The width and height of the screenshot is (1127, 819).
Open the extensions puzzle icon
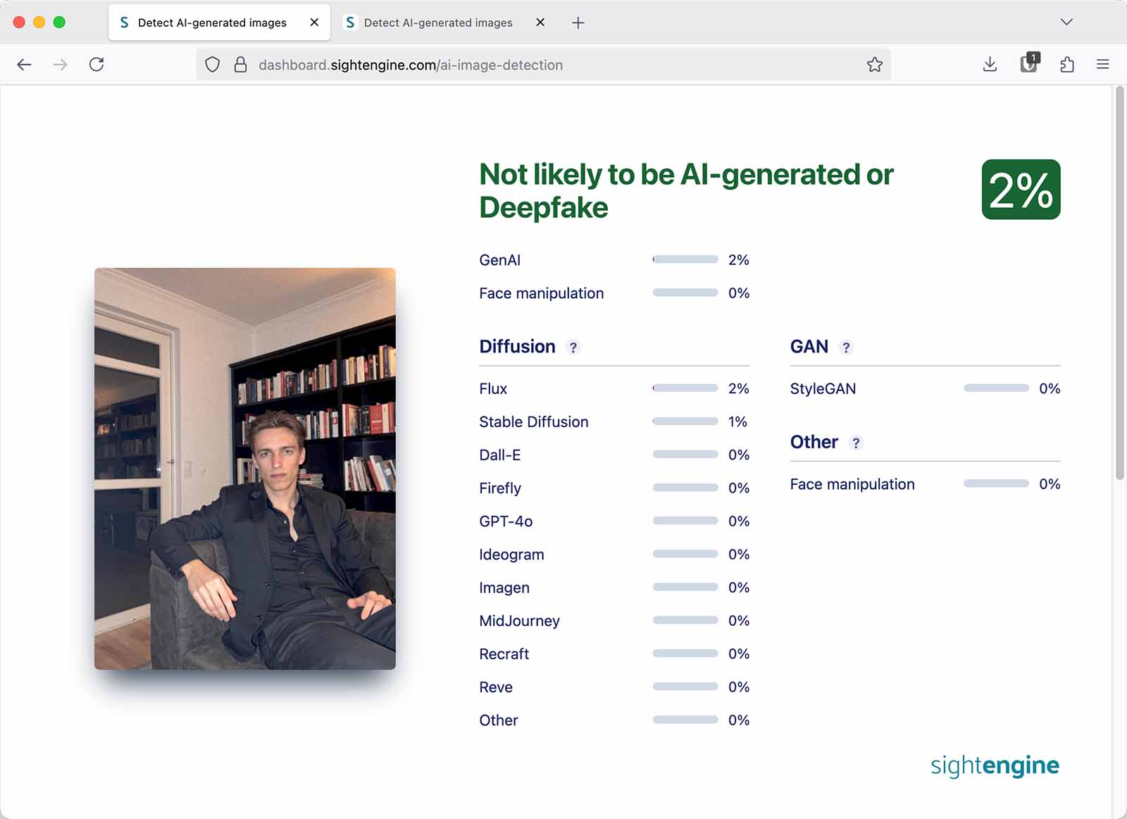coord(1067,65)
